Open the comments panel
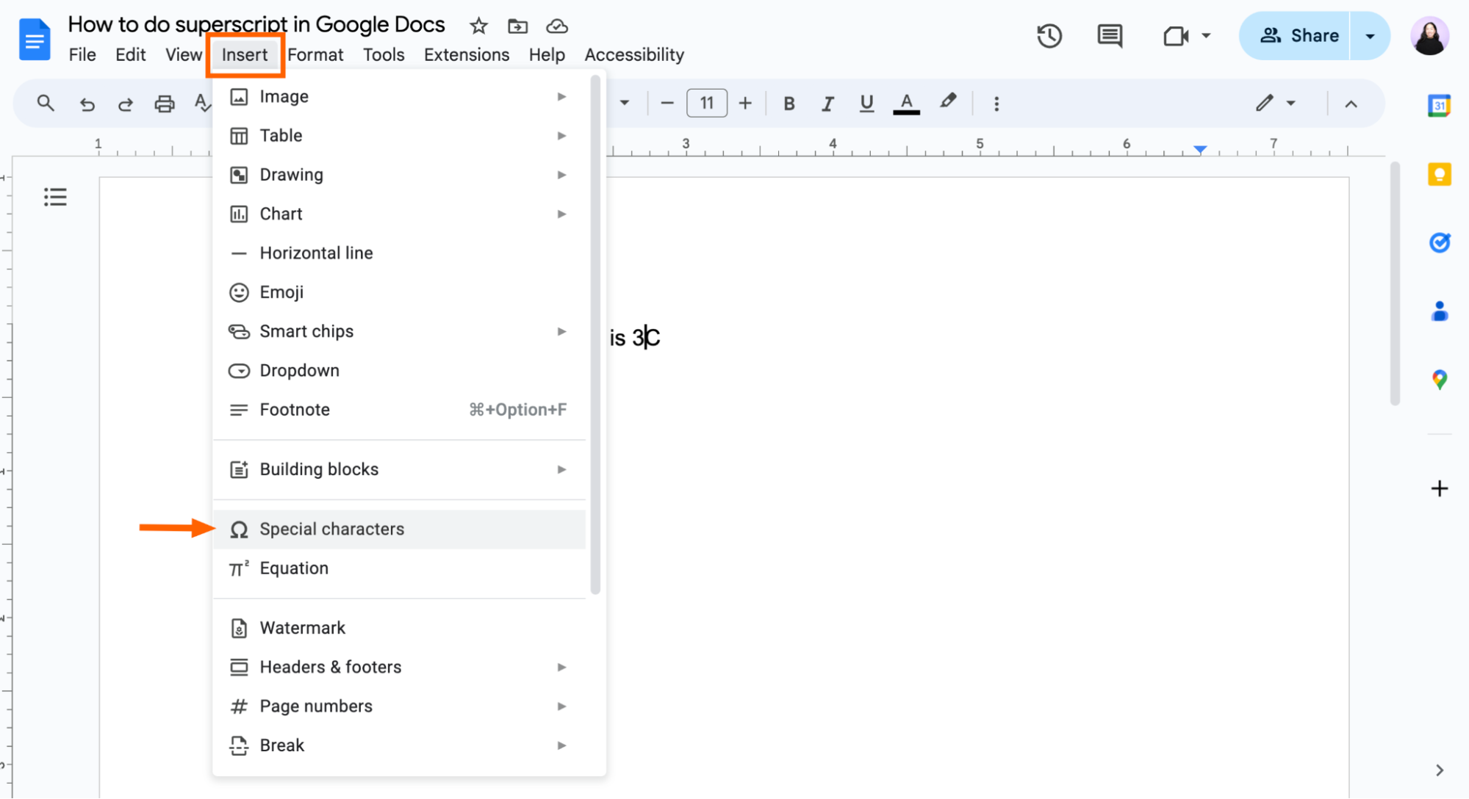 pyautogui.click(x=1109, y=35)
